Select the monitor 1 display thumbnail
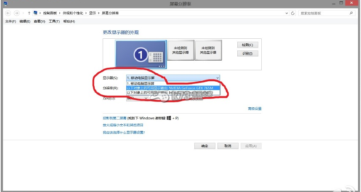This screenshot has height=192, width=361. (x=141, y=54)
